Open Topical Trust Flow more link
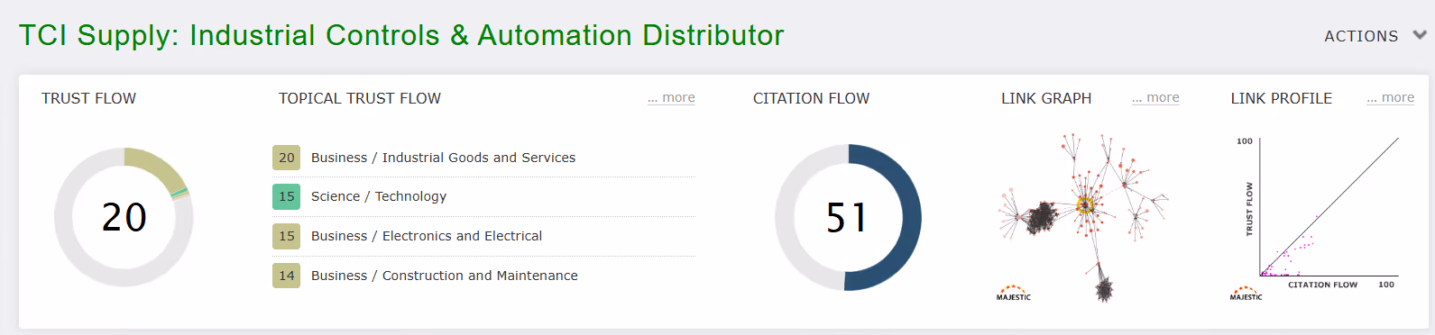The height and width of the screenshot is (335, 1435). pyautogui.click(x=671, y=98)
